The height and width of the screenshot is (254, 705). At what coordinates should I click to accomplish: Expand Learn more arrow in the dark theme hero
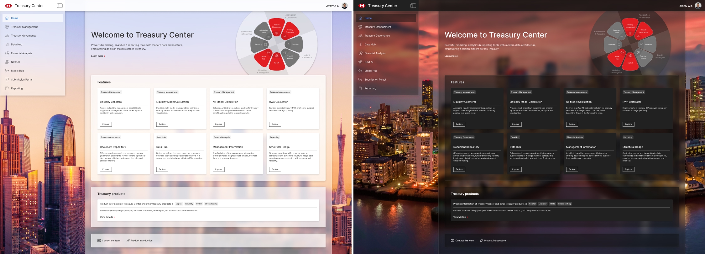458,56
